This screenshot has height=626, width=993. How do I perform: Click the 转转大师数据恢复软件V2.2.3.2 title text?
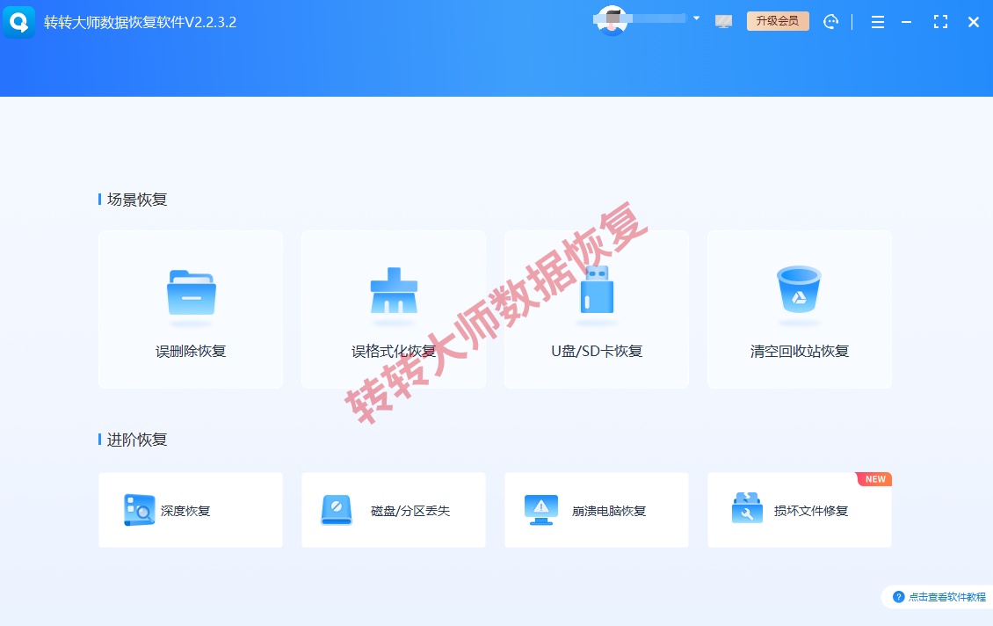140,22
